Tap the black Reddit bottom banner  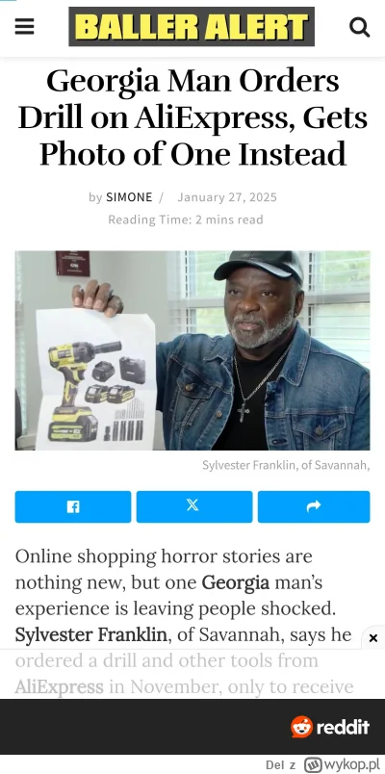click(192, 727)
